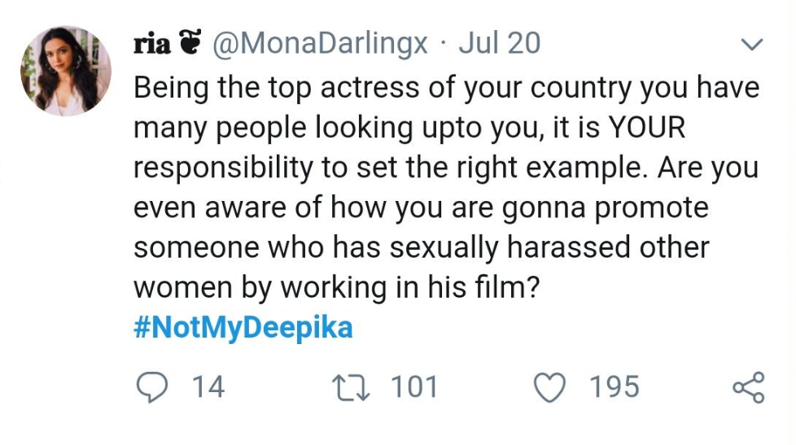Click the retweet count 101
796x445 pixels.
tap(414, 387)
